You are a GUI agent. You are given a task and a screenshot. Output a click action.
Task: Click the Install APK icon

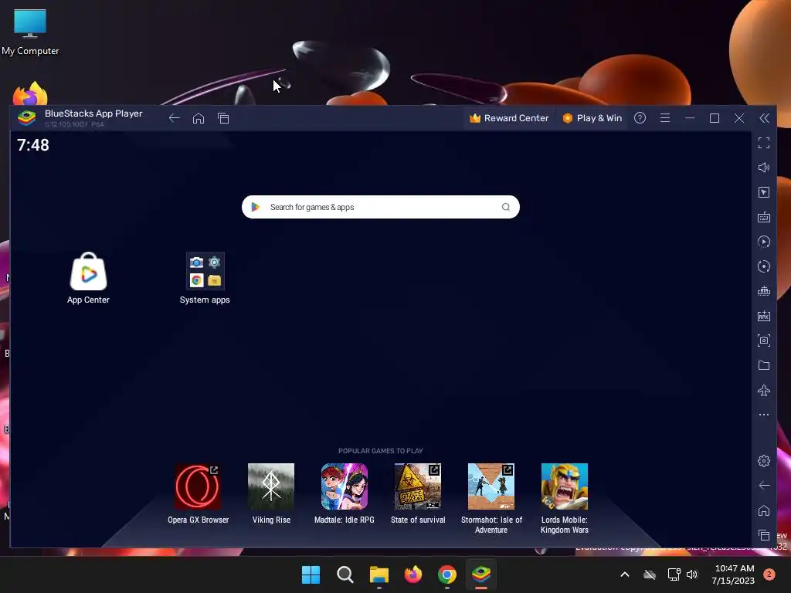point(764,316)
